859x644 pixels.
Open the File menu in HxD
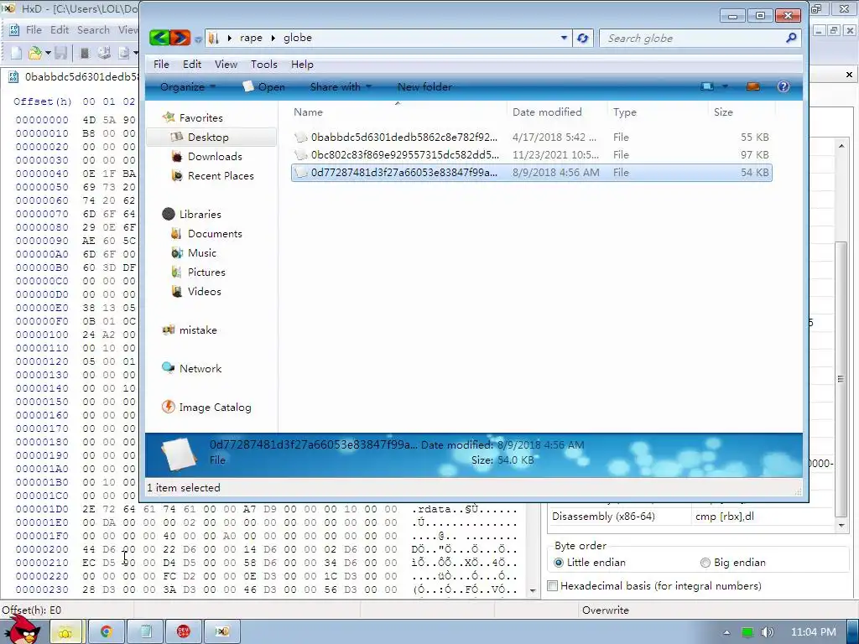(x=34, y=29)
